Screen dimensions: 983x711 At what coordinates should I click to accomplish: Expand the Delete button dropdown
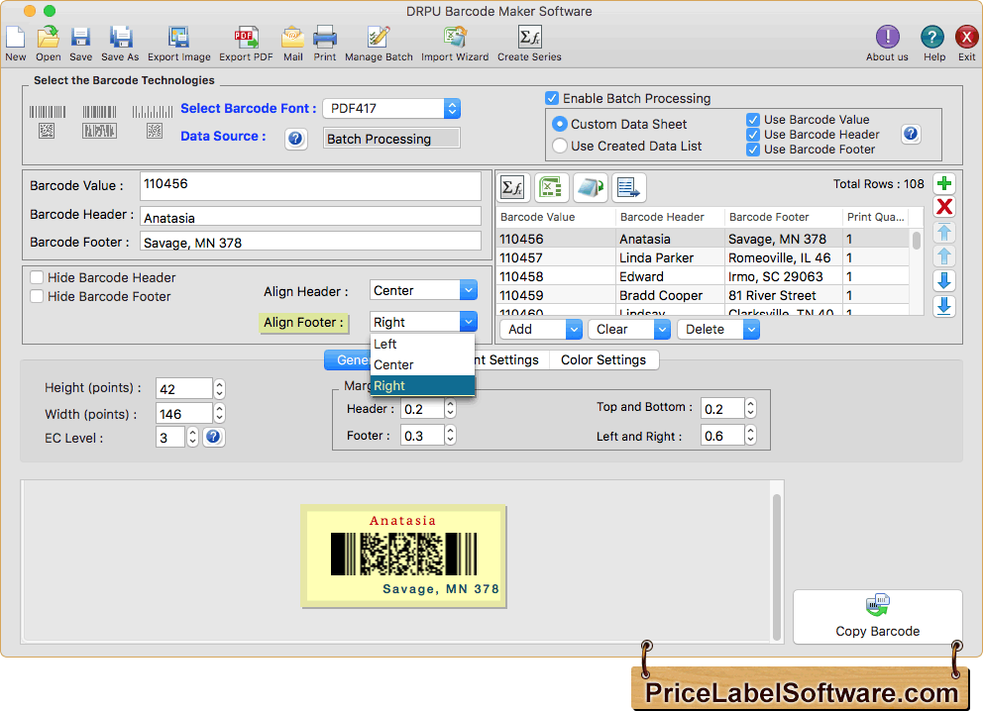pos(751,330)
